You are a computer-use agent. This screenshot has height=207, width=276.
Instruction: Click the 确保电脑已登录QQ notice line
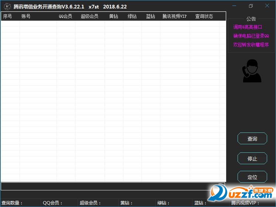[x=251, y=36]
